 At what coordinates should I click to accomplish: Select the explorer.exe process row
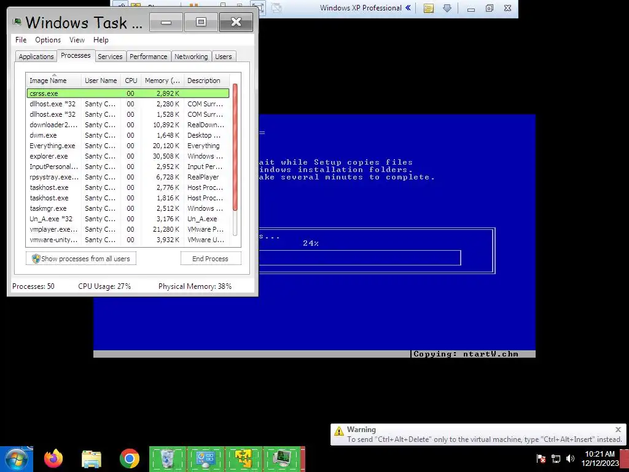coord(128,156)
